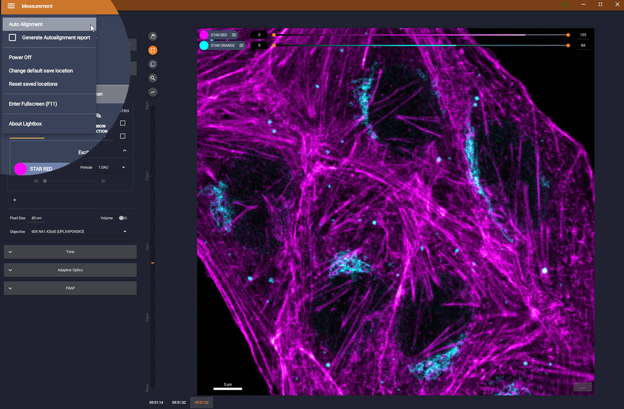Select the magnifier zoom tool
The height and width of the screenshot is (409, 624).
153,78
